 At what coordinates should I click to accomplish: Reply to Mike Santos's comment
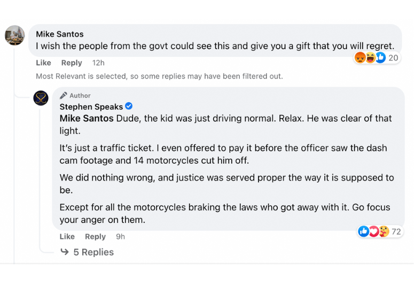[x=72, y=63]
